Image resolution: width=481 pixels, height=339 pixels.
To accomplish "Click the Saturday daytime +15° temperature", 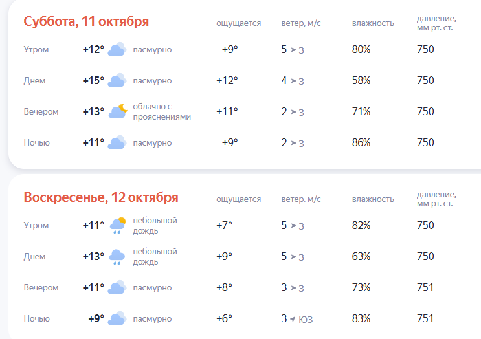I will 93,81.
